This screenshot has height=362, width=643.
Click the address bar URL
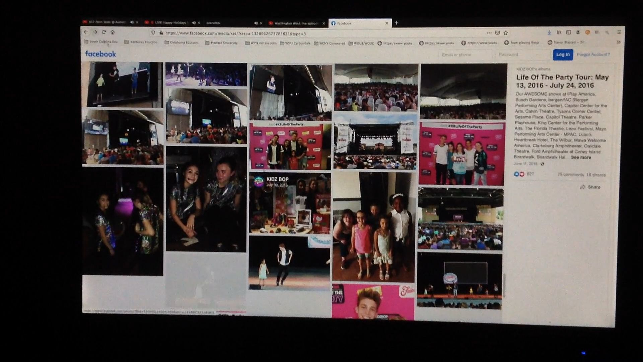[x=235, y=33]
